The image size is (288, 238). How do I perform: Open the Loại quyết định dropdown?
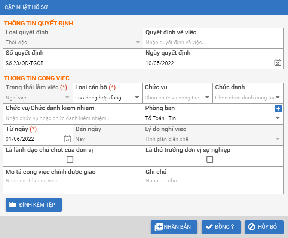pos(137,42)
